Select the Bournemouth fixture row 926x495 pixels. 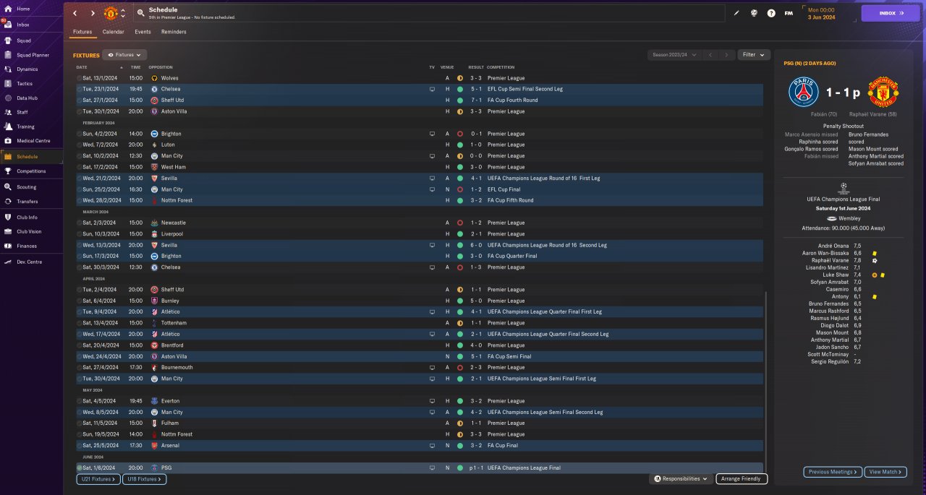(419, 368)
